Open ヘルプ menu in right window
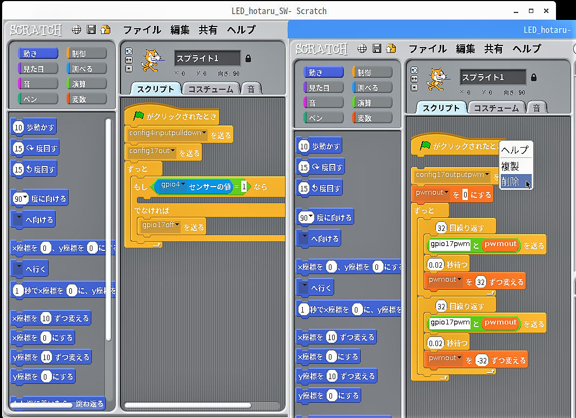Screen dimensions: 576x418 click(527, 49)
